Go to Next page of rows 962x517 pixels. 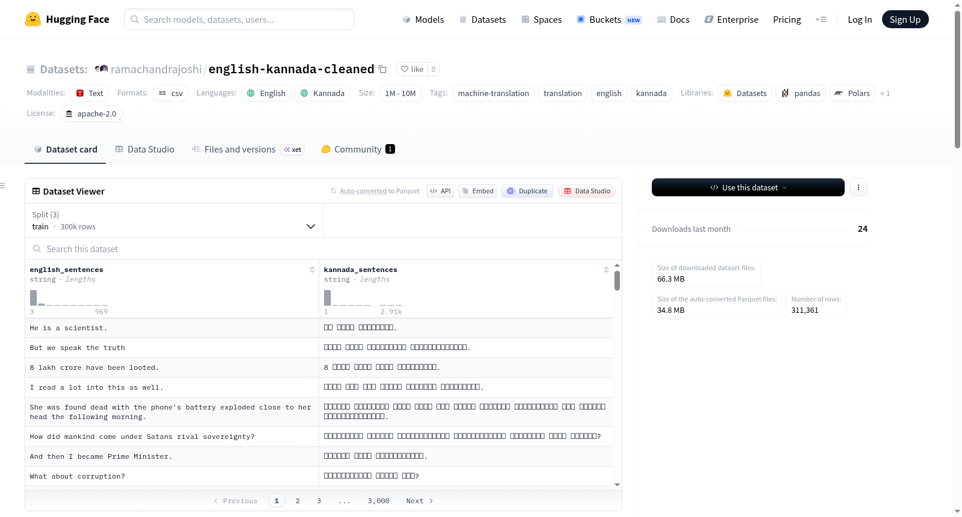tap(420, 501)
